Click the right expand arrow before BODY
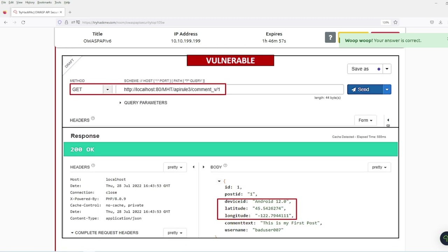 203,167
